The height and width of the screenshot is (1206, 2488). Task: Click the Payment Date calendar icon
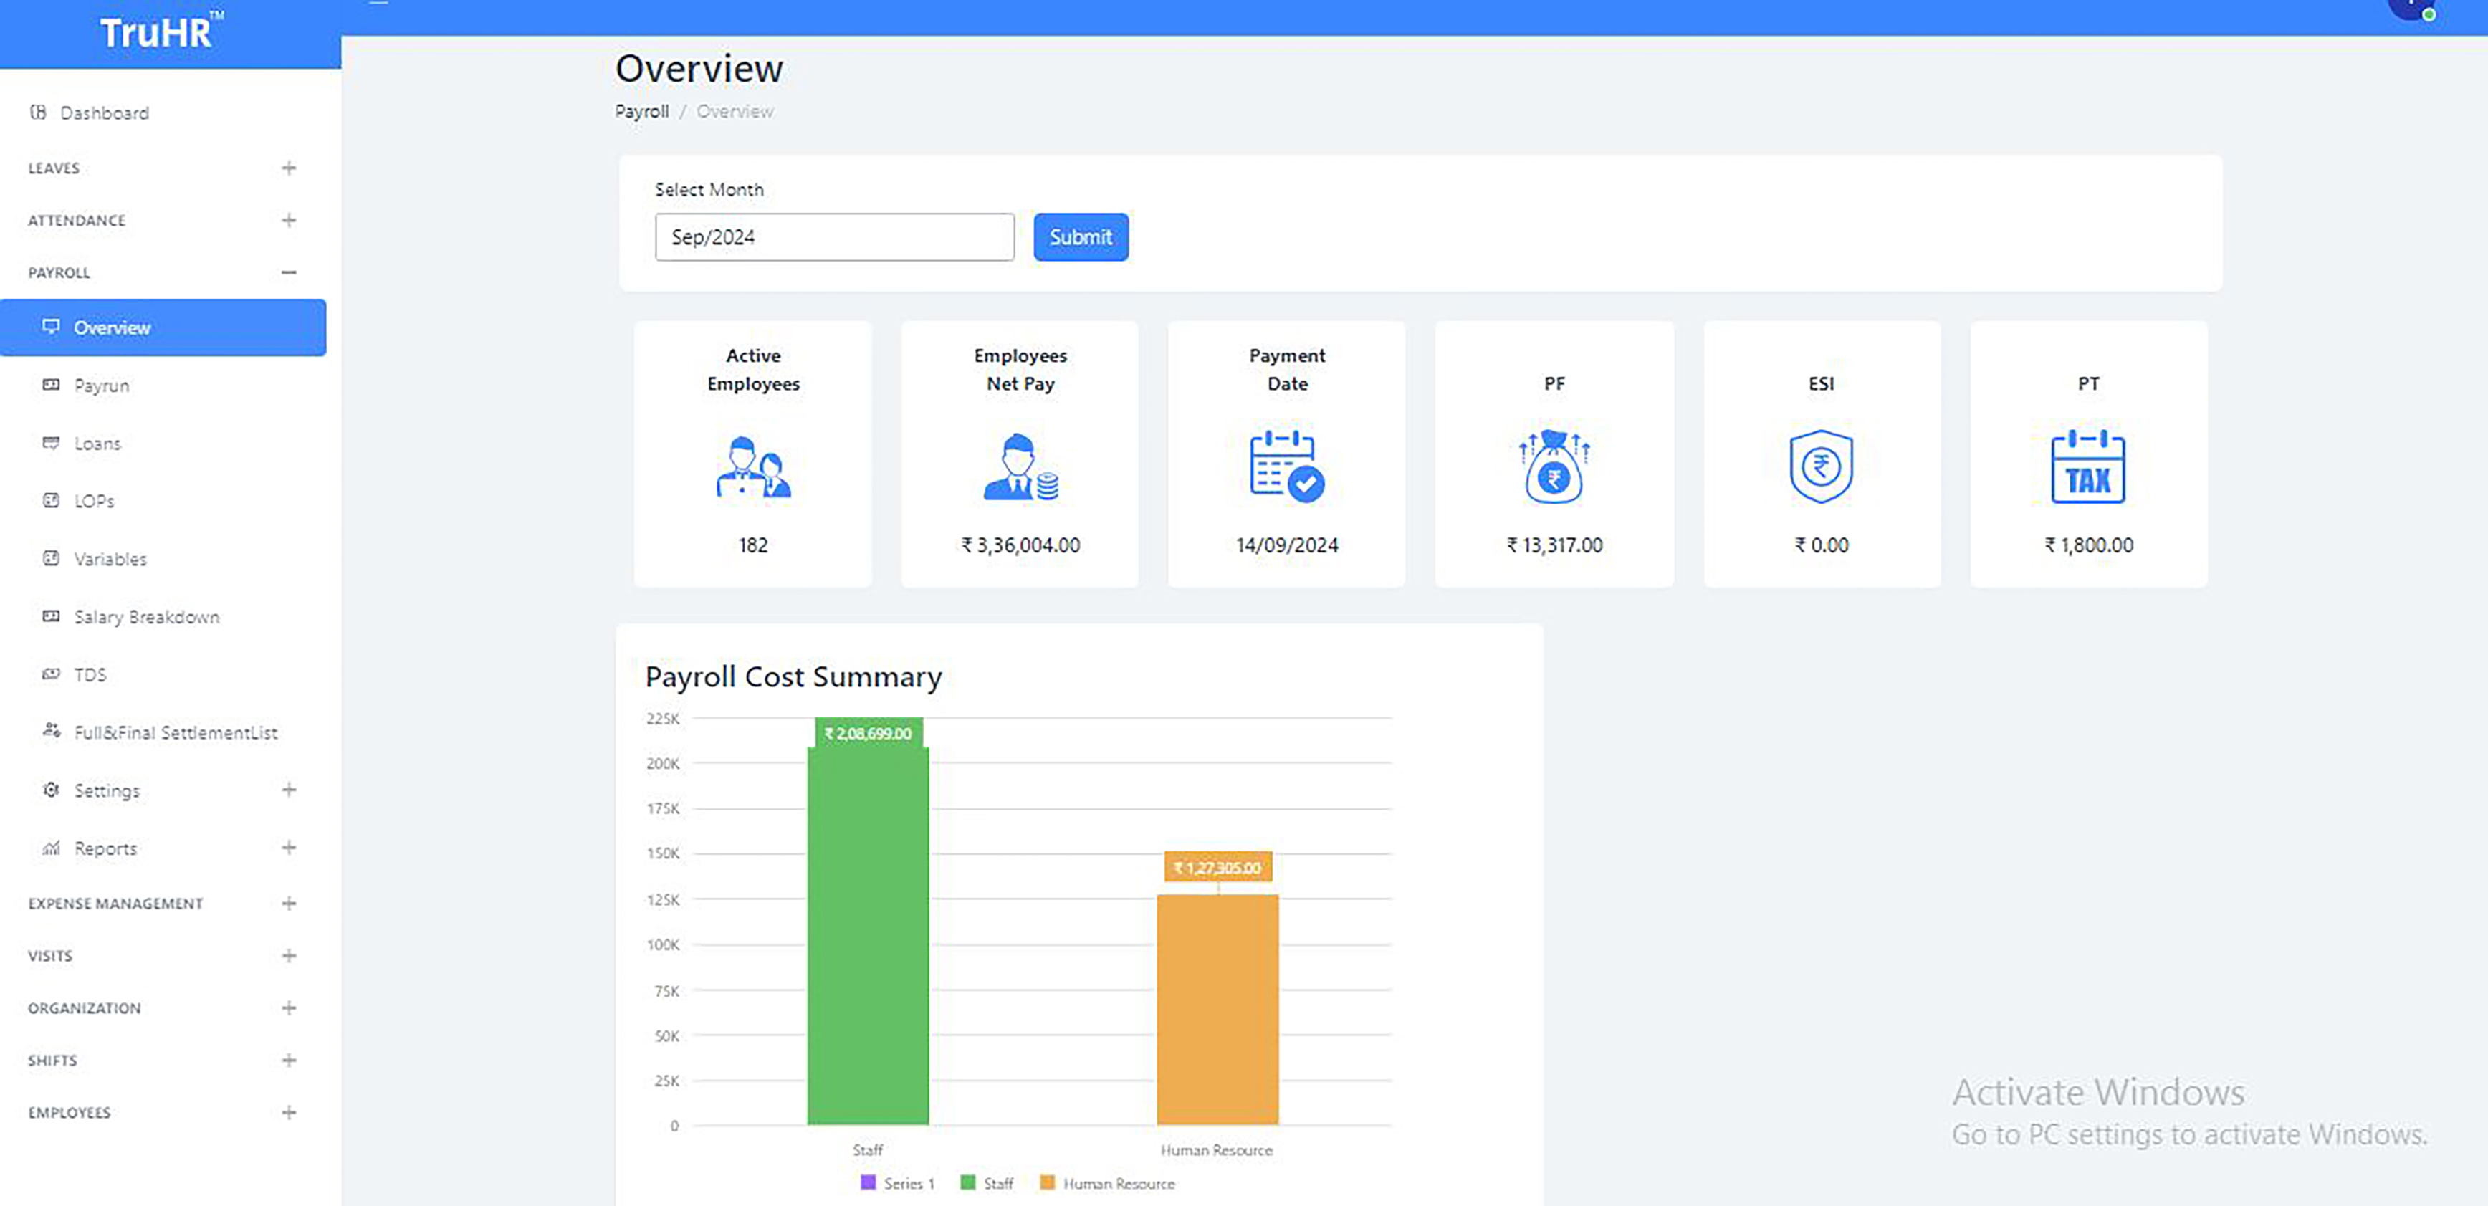(1288, 466)
